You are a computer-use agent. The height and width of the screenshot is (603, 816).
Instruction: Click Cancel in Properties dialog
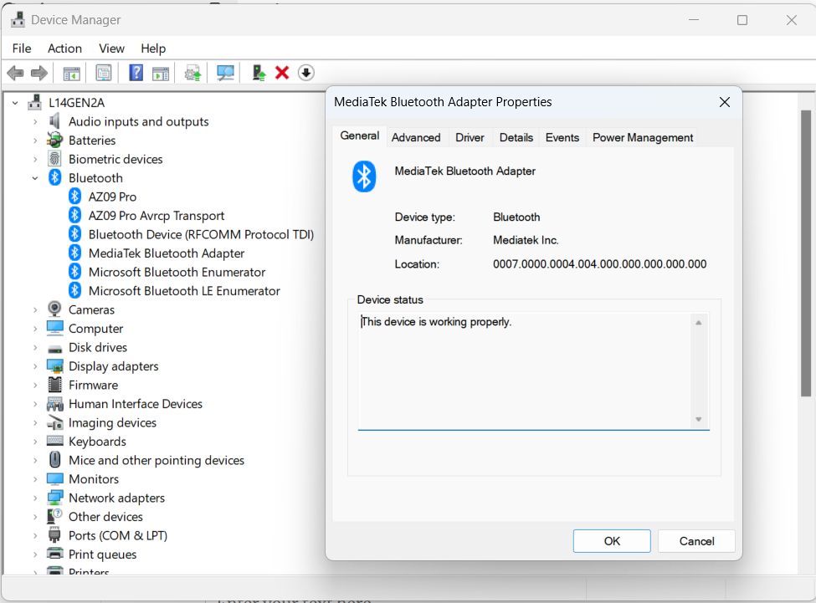pyautogui.click(x=696, y=541)
